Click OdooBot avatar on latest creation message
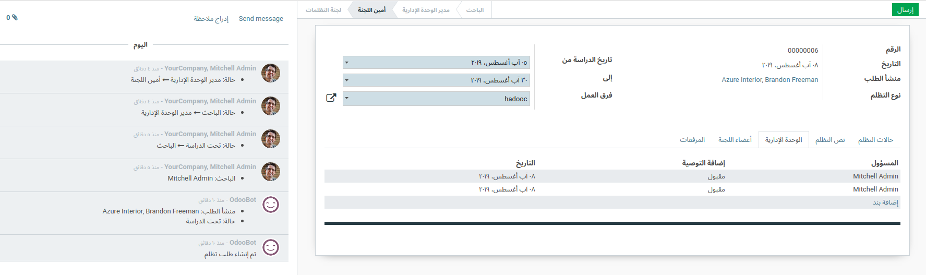 tap(270, 247)
